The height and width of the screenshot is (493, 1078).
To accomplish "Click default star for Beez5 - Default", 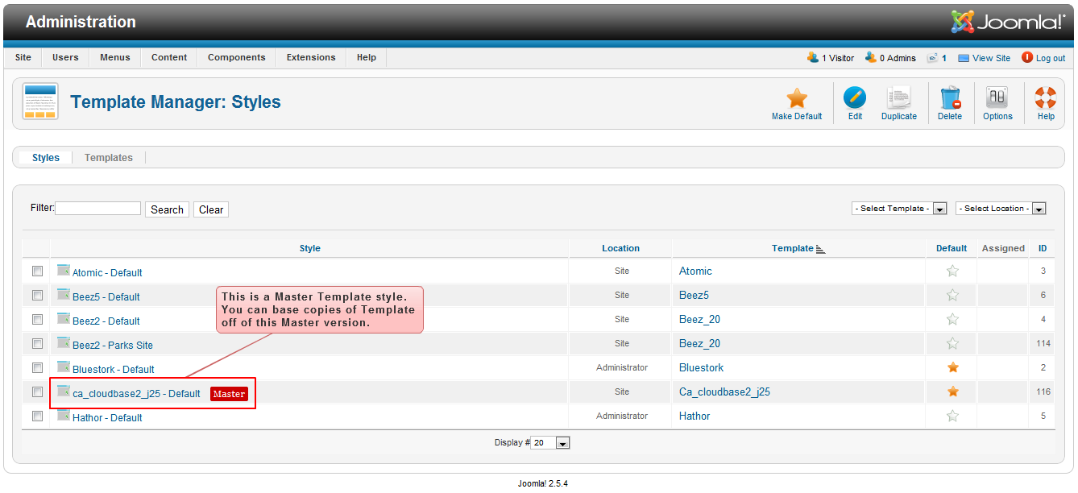I will (x=952, y=296).
